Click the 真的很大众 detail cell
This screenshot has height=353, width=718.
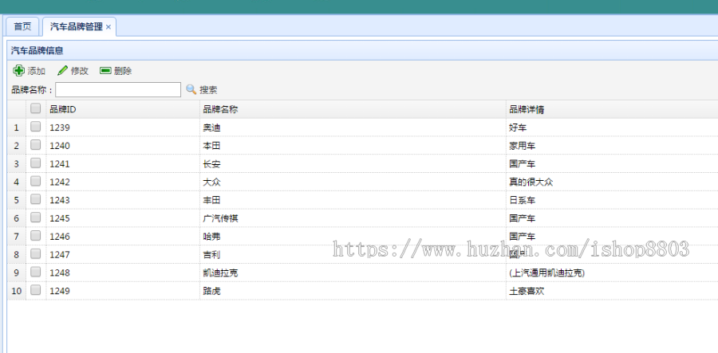pos(612,182)
